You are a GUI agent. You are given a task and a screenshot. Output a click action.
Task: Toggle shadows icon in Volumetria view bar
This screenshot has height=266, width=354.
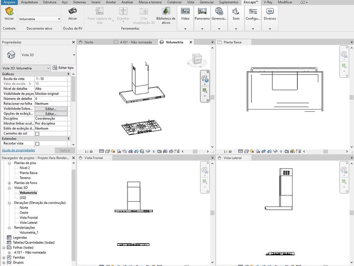click(119, 151)
